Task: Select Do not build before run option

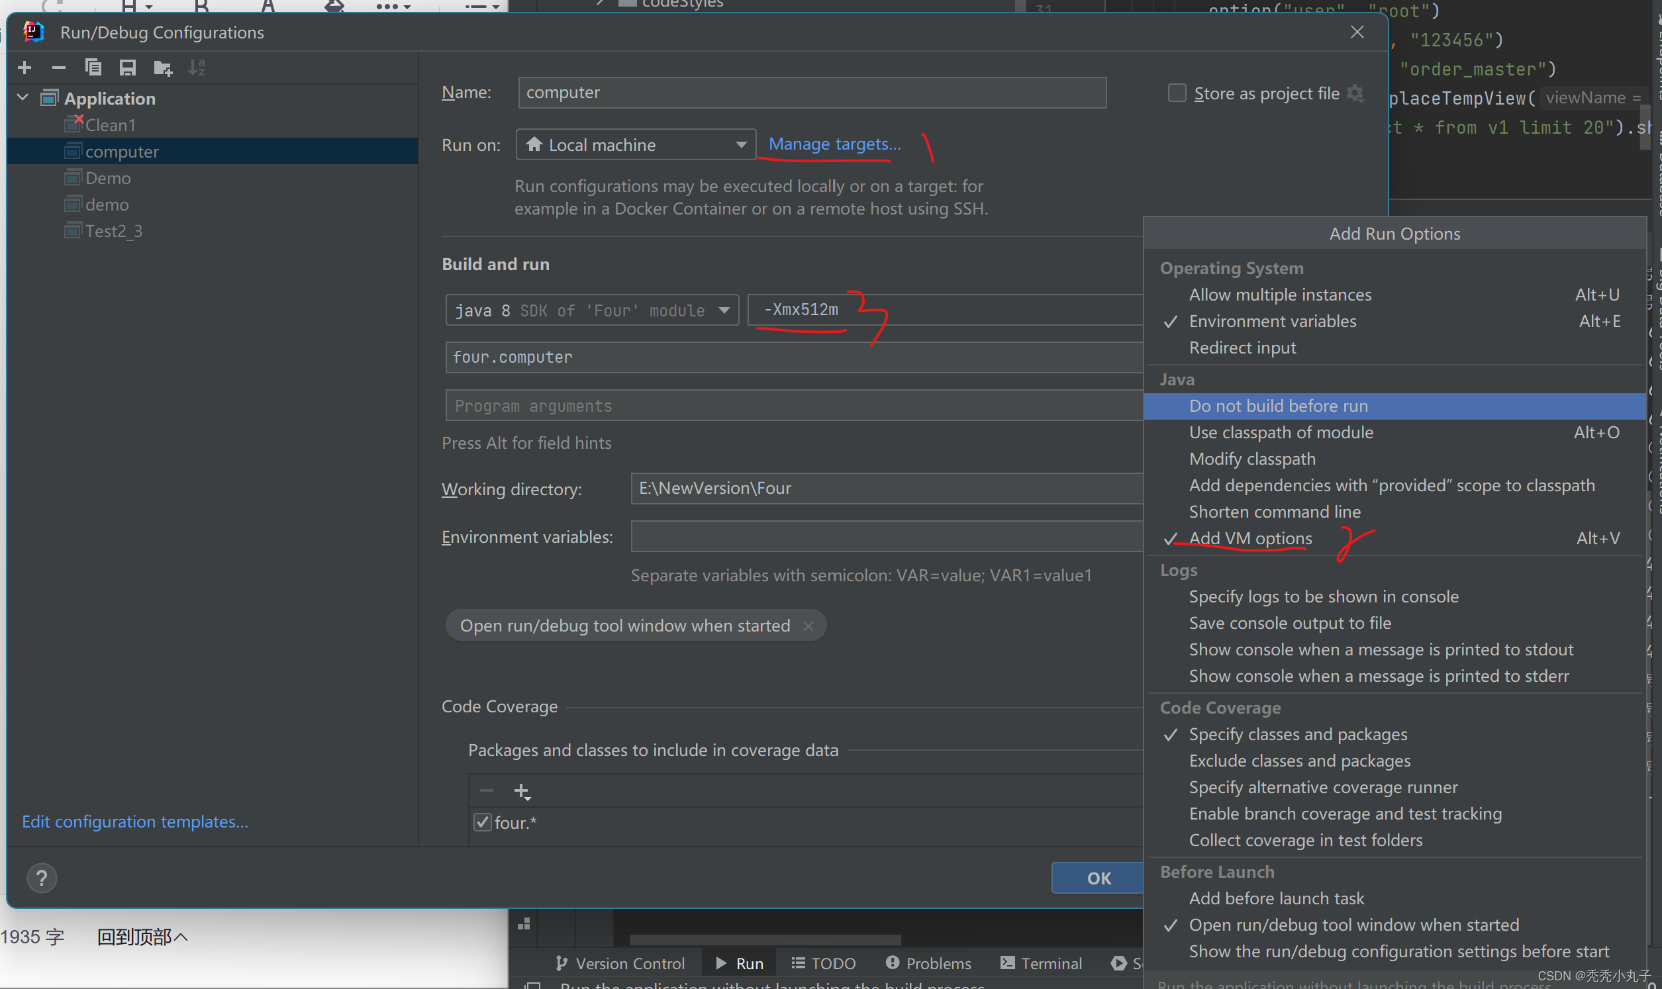Action: (x=1277, y=406)
